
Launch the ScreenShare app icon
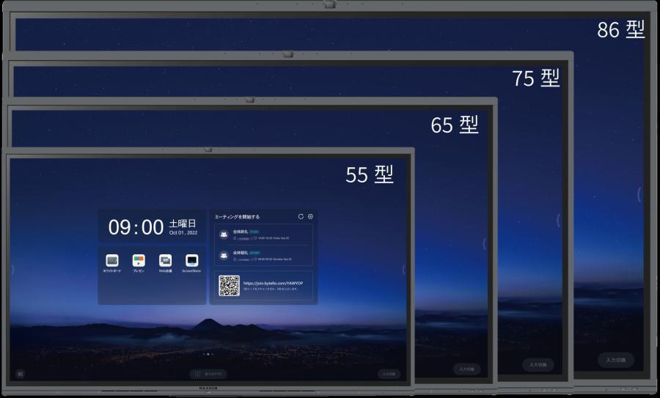pos(191,261)
